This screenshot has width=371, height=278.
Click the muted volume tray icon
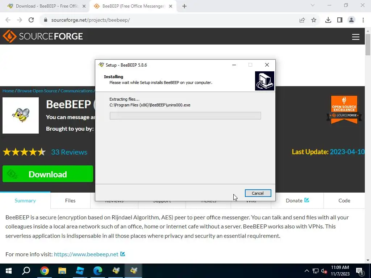(x=324, y=271)
